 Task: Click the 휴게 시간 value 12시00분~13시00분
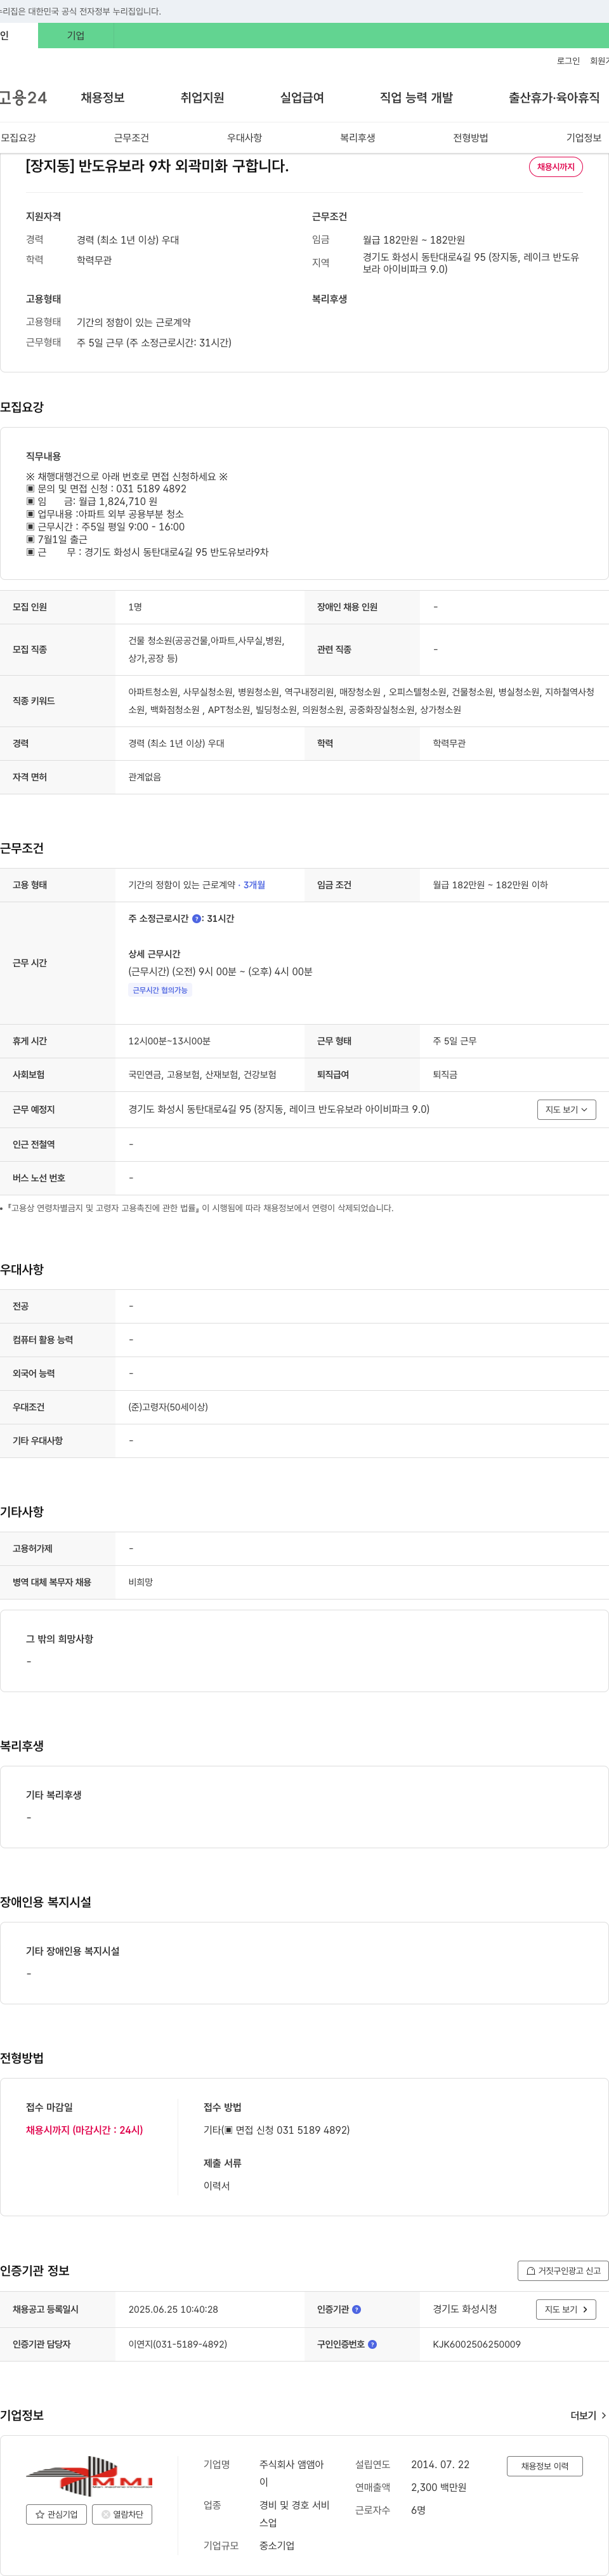(x=169, y=1041)
